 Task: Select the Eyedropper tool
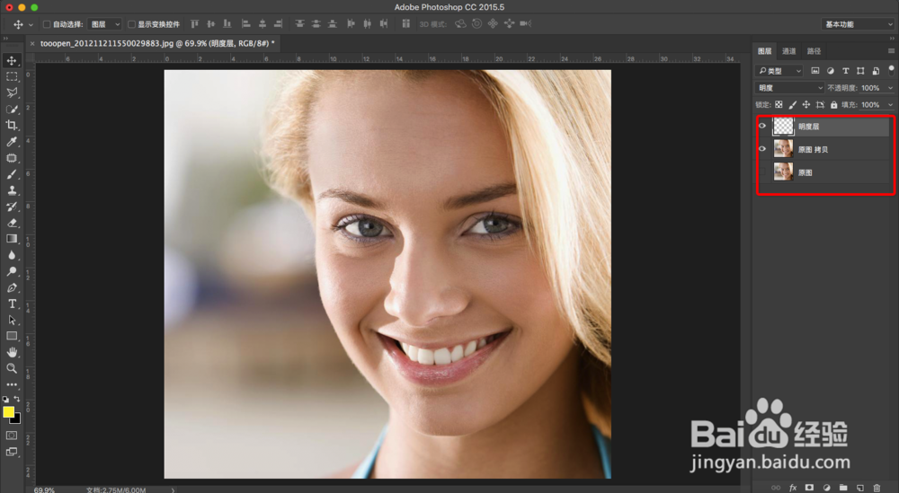(x=12, y=141)
